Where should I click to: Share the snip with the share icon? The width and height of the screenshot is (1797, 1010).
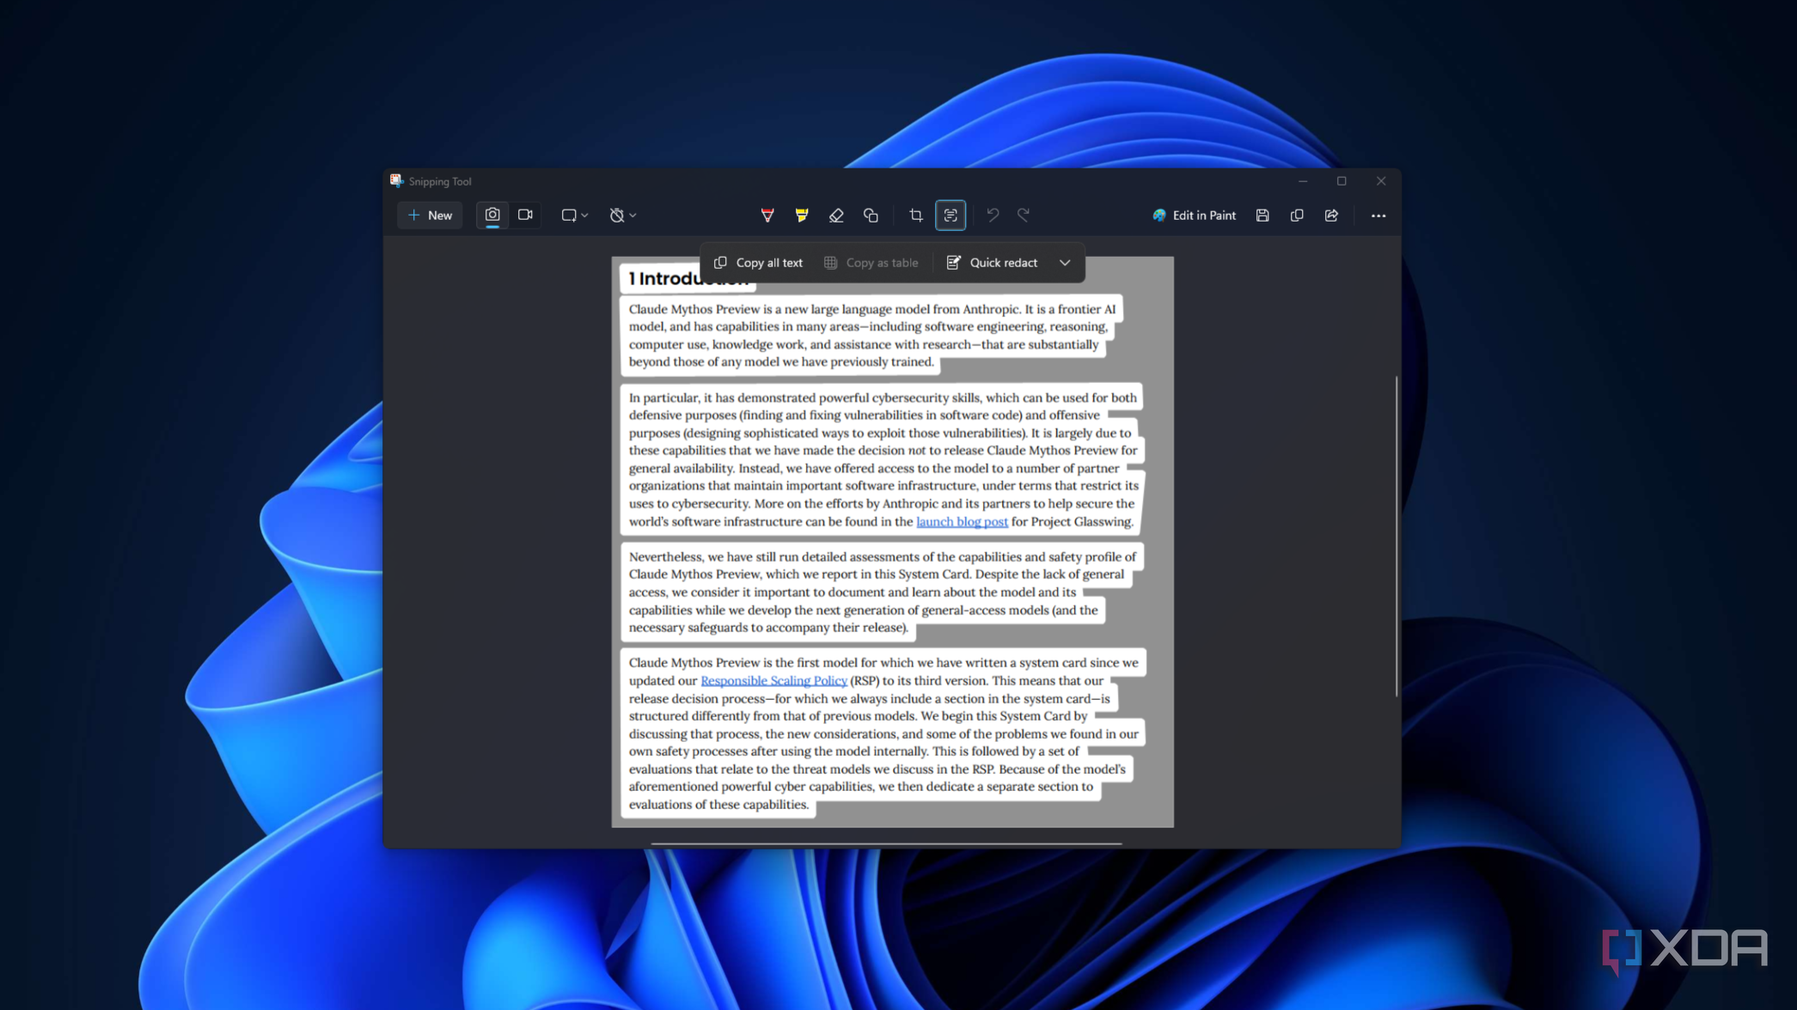click(1331, 216)
